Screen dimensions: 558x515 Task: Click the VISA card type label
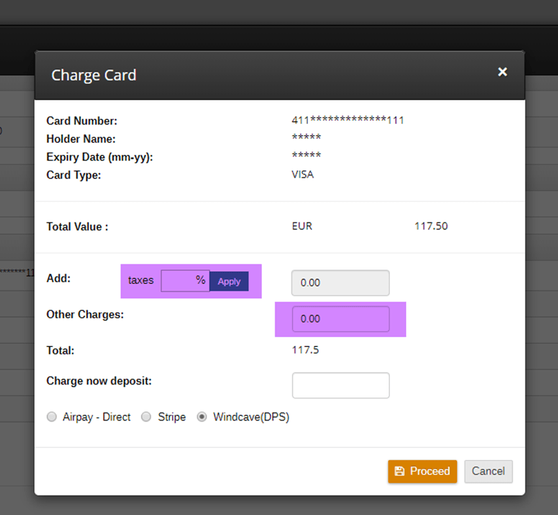[x=303, y=175]
